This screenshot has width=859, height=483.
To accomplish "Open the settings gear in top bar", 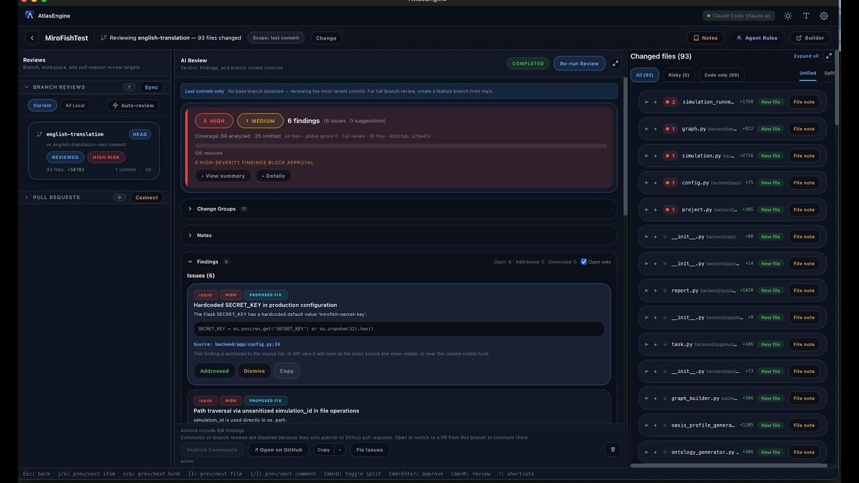I will coord(824,16).
